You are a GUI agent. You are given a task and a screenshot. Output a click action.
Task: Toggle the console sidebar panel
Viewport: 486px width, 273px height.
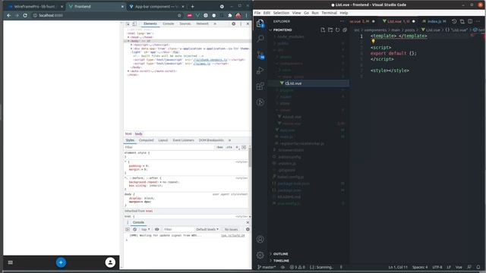click(x=128, y=229)
